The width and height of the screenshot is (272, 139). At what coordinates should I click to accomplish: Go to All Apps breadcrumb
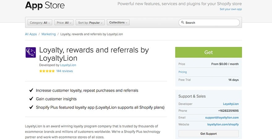click(x=31, y=34)
